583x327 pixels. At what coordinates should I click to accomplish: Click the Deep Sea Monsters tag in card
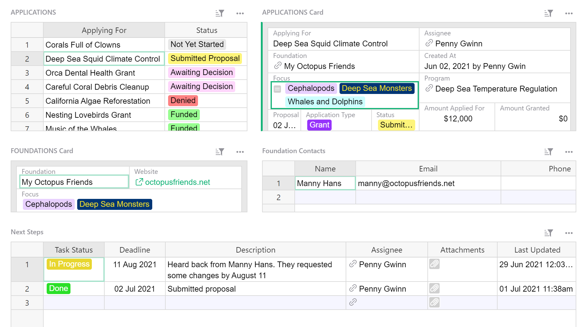(376, 88)
